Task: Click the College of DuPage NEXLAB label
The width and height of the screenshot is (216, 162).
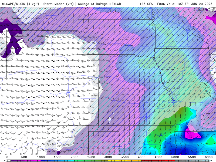Action: coord(99,4)
